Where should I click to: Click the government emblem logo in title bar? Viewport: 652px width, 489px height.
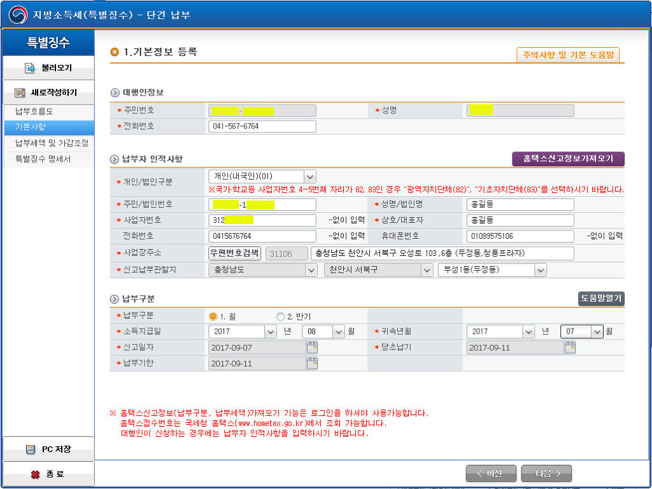(17, 14)
